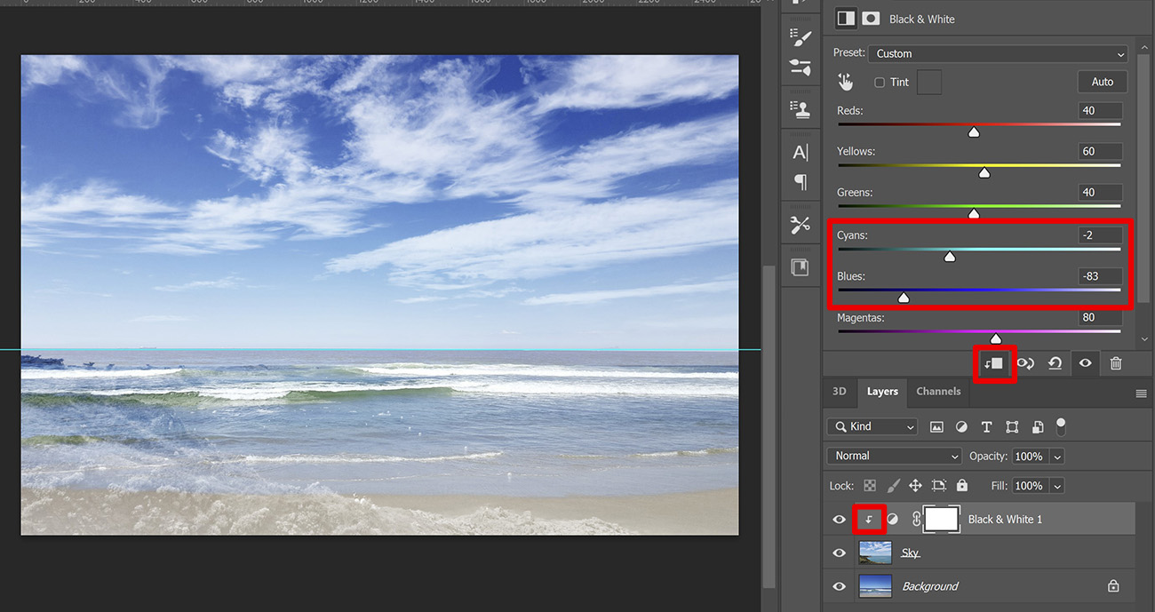1155x612 pixels.
Task: Filter layers by pixel layers icon
Action: 936,427
